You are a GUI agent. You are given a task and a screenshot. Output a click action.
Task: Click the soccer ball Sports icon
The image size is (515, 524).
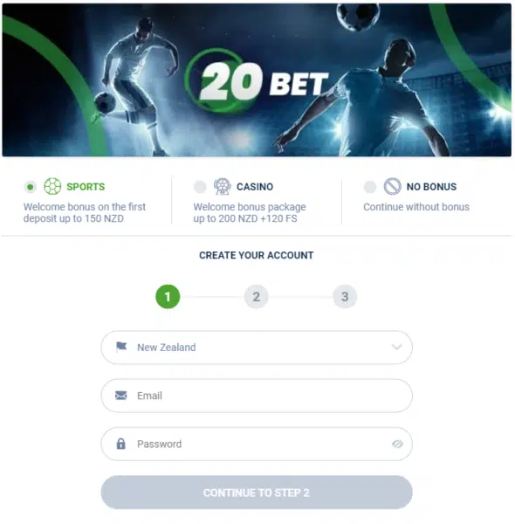click(x=52, y=187)
